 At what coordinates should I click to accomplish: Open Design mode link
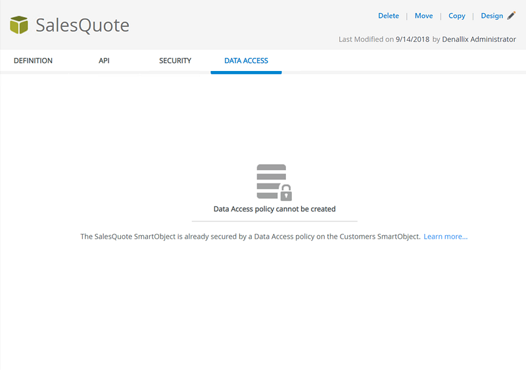pos(492,16)
